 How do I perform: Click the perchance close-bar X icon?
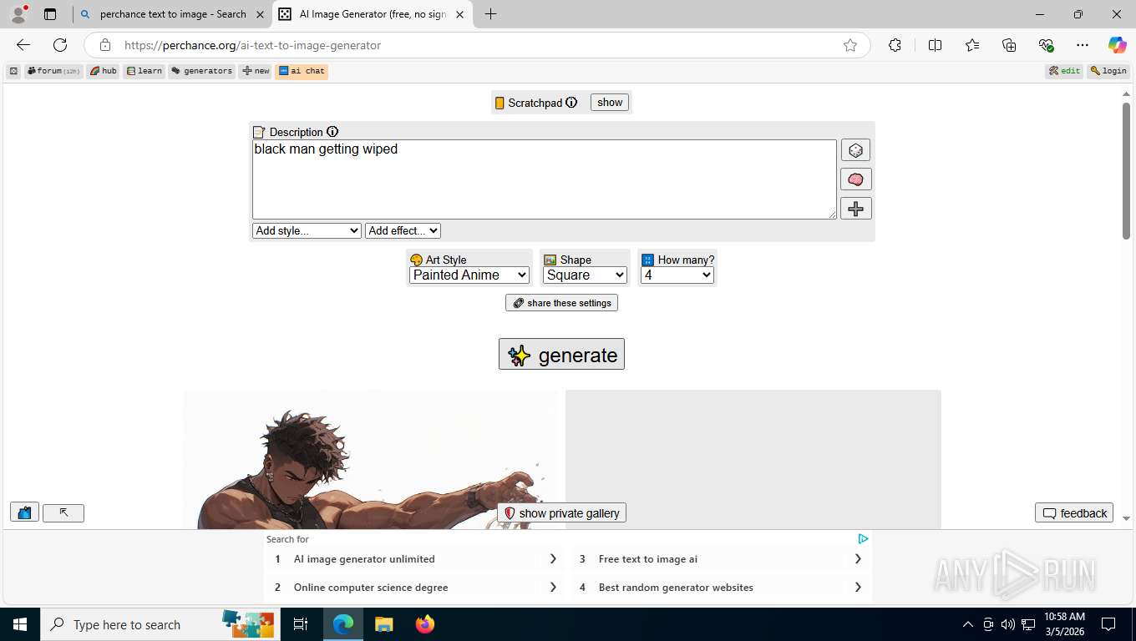(x=13, y=71)
